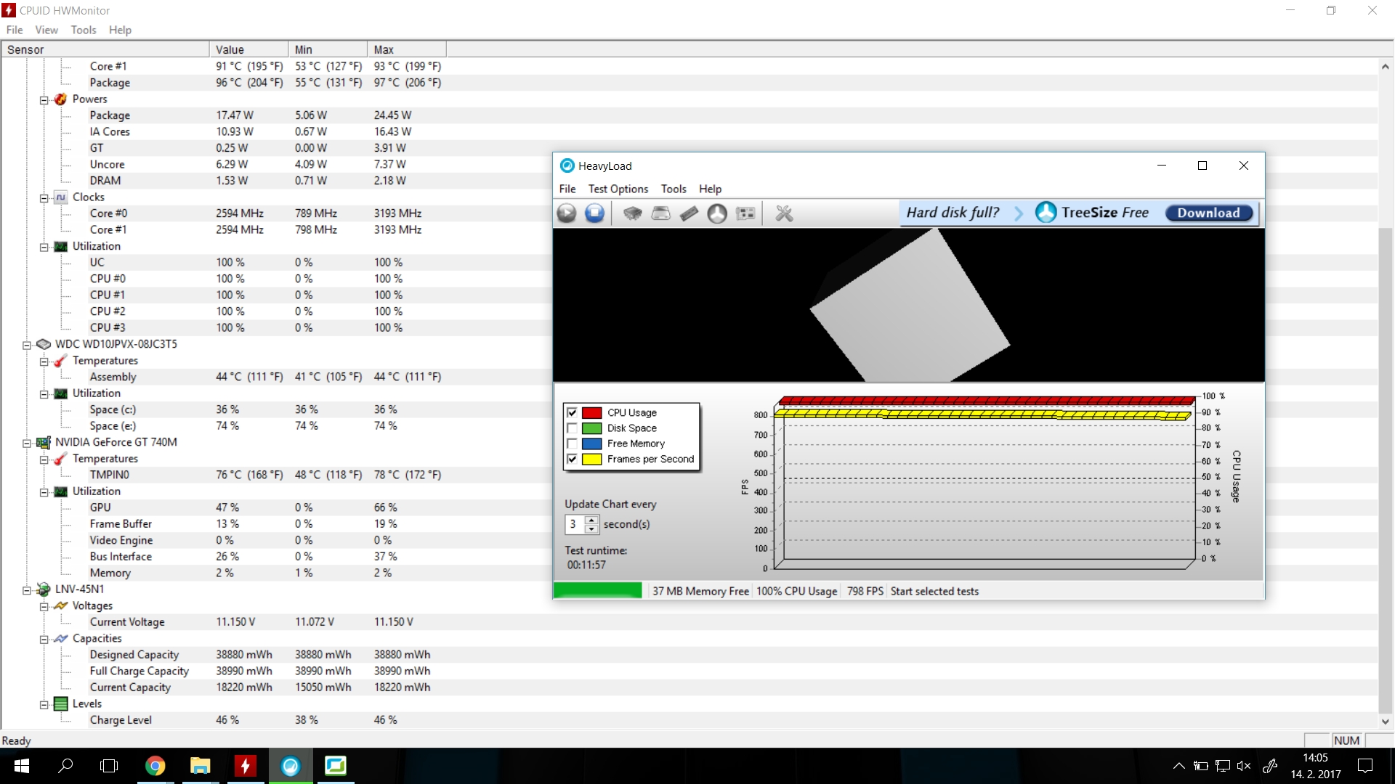The height and width of the screenshot is (784, 1395).
Task: Open Chrome from the taskbar
Action: click(x=155, y=766)
